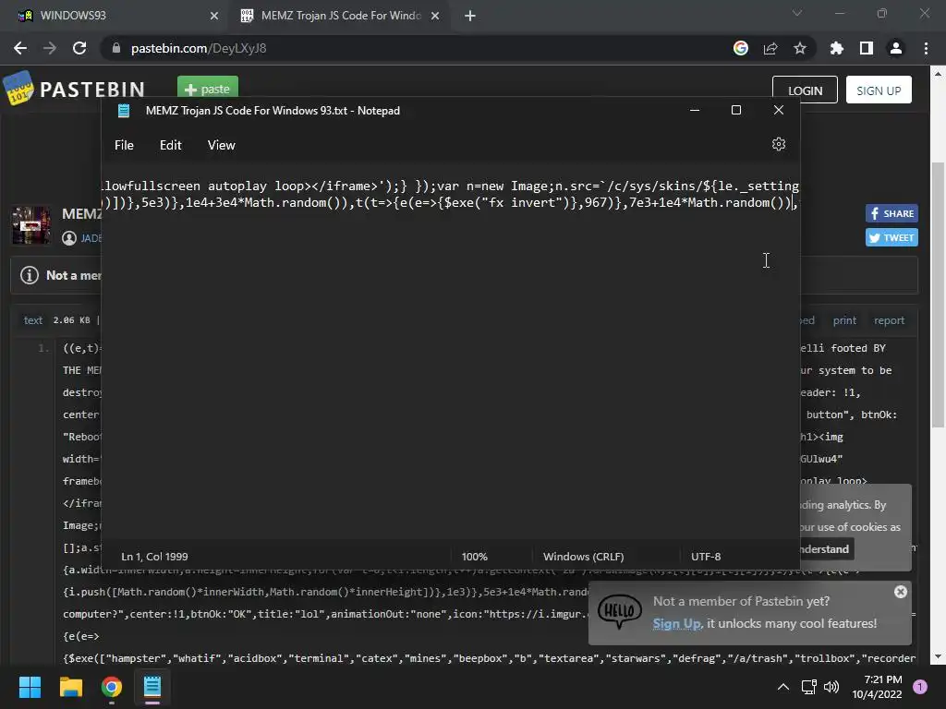
Task: Click the report link on Pastebin
Action: 890,320
